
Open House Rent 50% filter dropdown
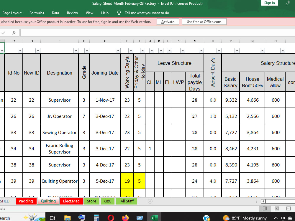(262, 51)
